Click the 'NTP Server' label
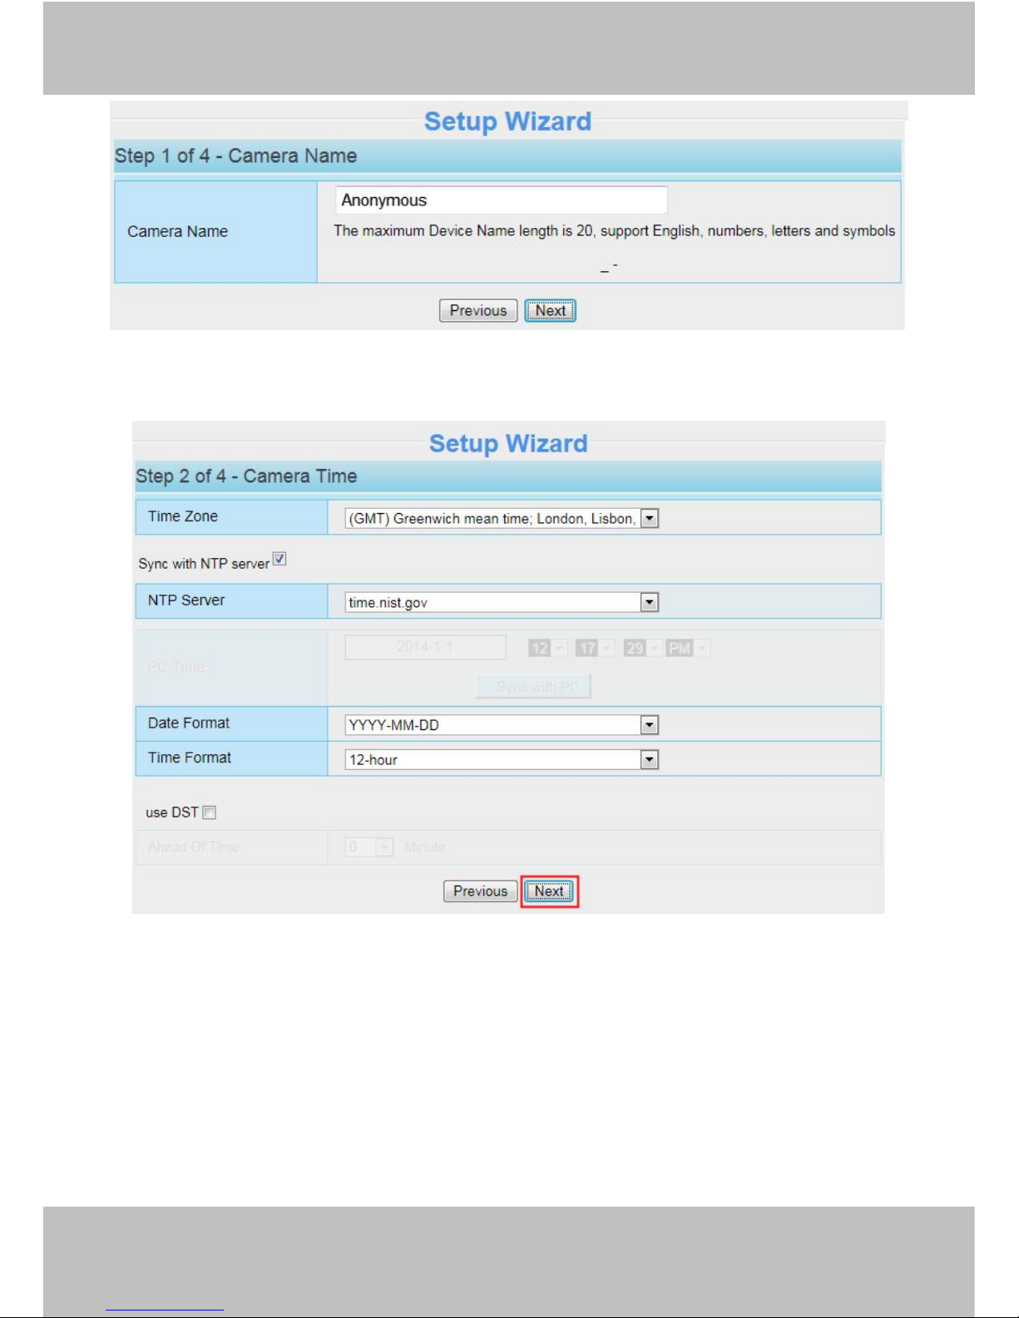 click(186, 600)
